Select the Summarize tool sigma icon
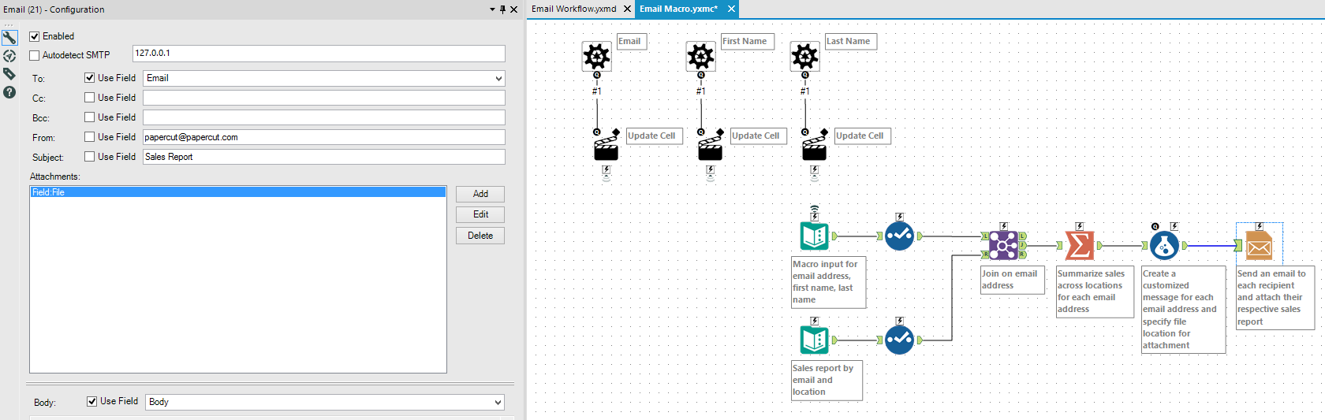This screenshot has width=1325, height=420. pos(1079,246)
